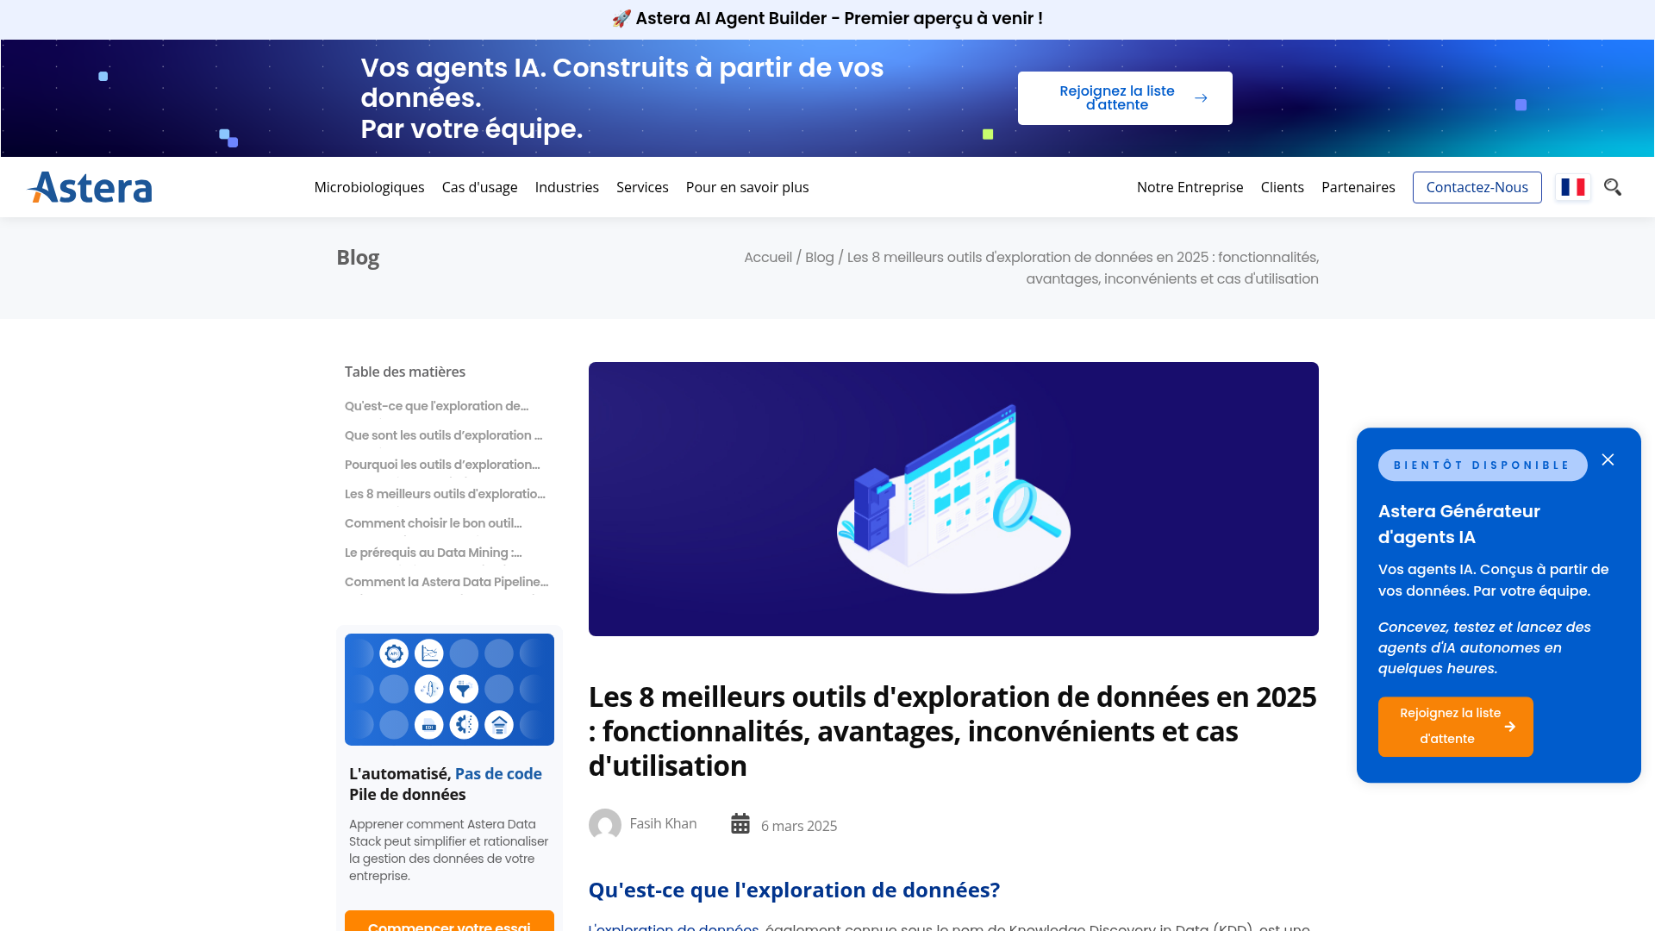
Task: Jump to Comment choisir le bon outil section
Action: click(433, 523)
